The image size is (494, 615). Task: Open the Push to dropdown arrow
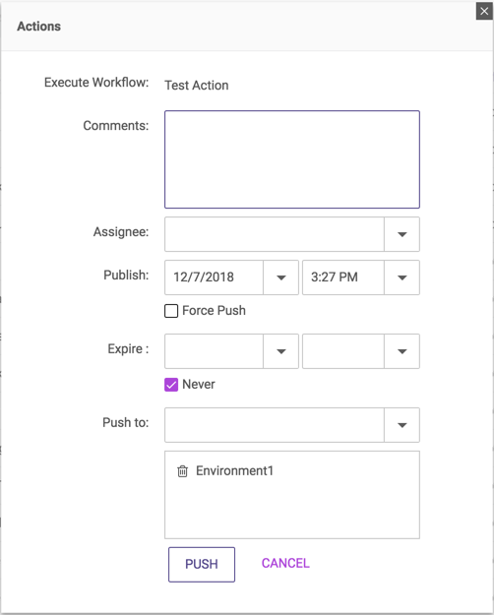click(401, 425)
